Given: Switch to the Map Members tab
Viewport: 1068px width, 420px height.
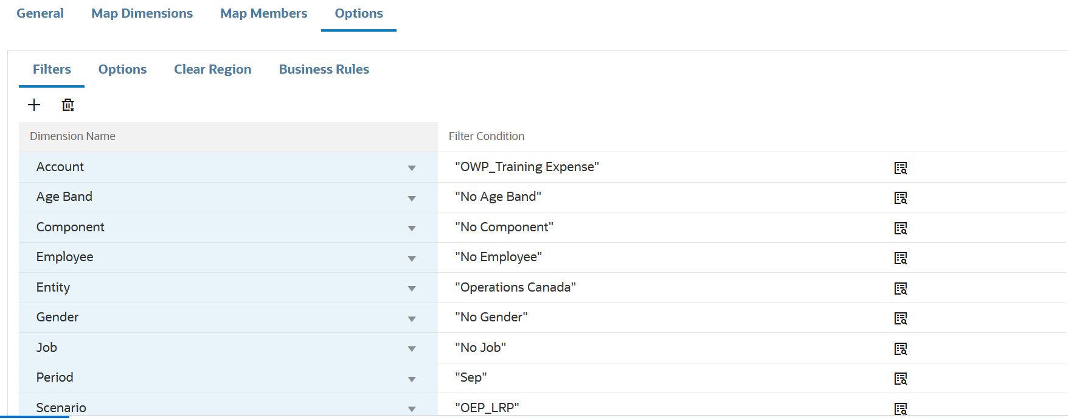Looking at the screenshot, I should click(x=263, y=13).
